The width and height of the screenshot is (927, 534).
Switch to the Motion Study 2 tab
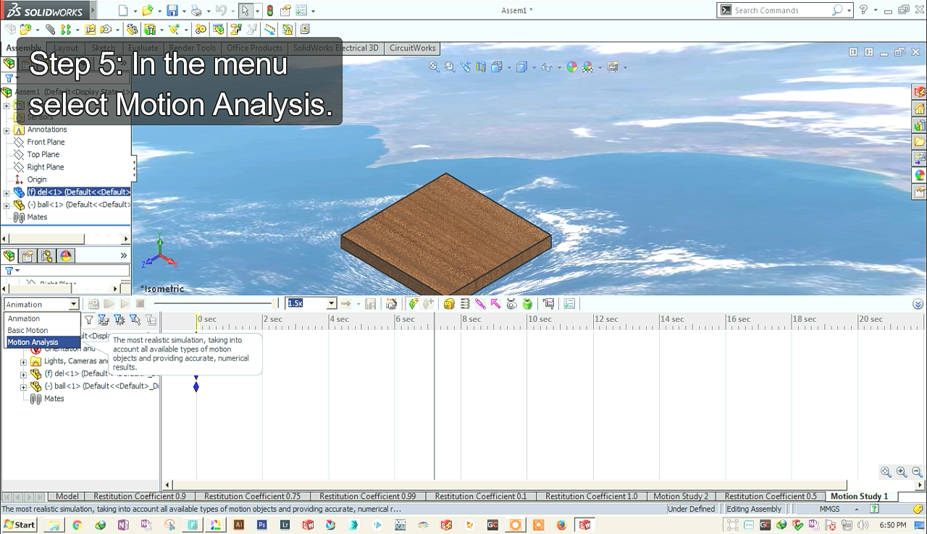pos(680,496)
